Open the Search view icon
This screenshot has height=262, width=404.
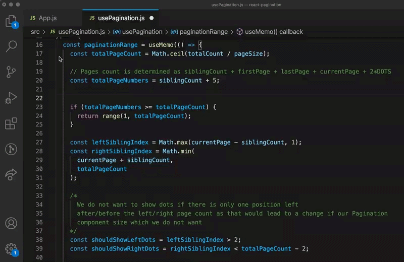tap(11, 46)
